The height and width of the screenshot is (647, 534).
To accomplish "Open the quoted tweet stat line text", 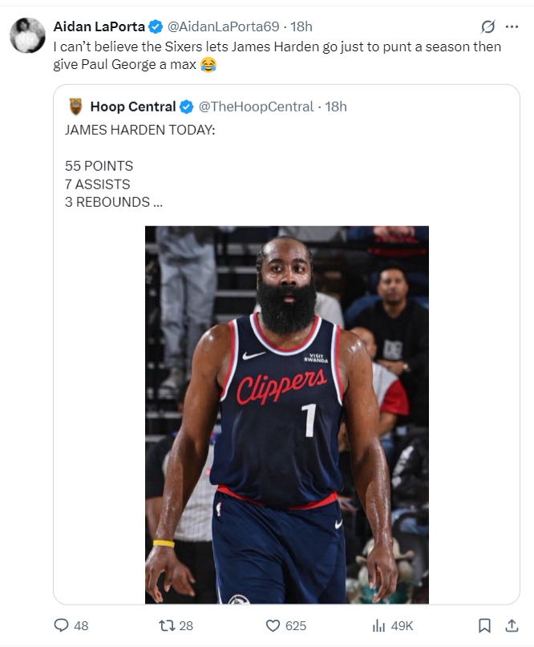I will coord(113,184).
